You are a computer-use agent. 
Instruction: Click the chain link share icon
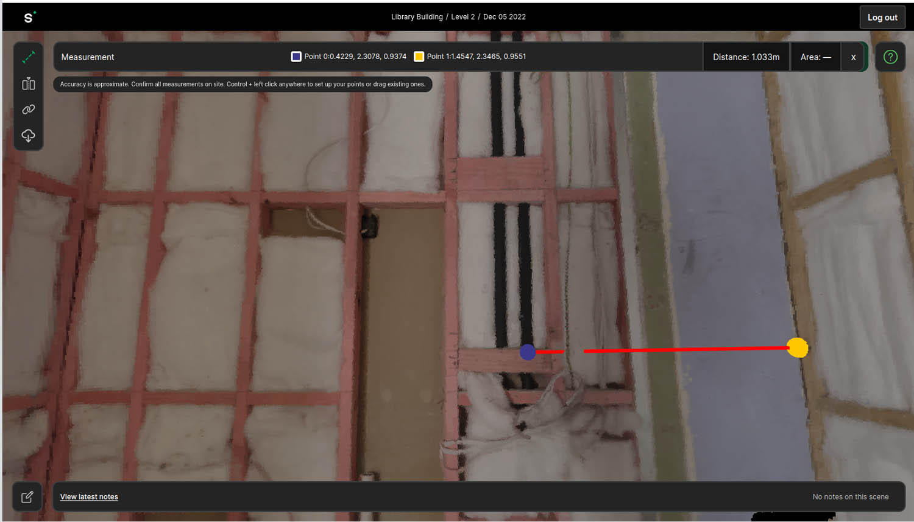tap(29, 110)
